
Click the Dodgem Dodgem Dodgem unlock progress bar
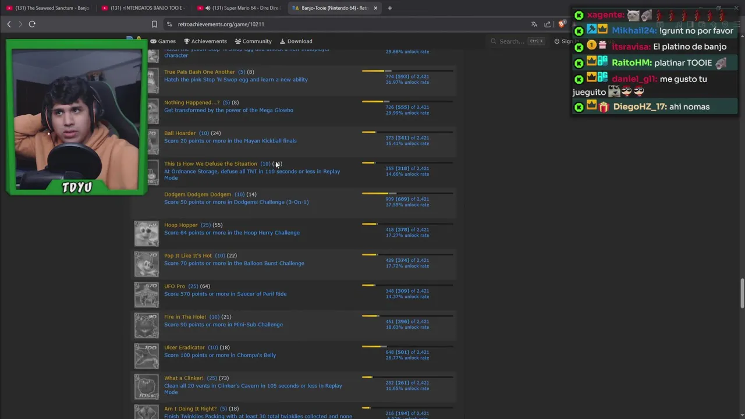point(407,193)
